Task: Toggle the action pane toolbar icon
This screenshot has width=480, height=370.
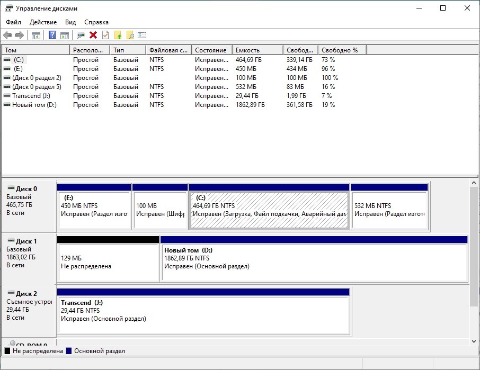Action: coord(65,35)
